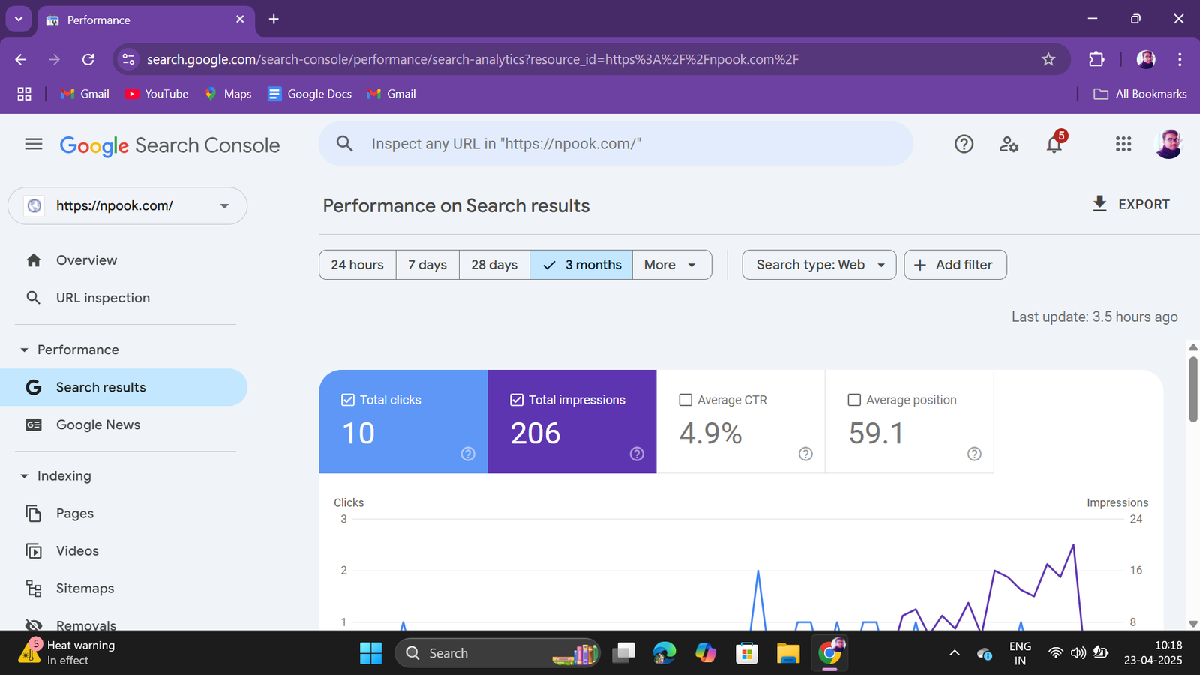1200x675 pixels.
Task: Click the Overview home icon
Action: tap(34, 260)
